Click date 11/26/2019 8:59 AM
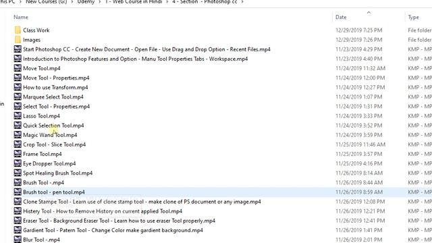Image resolution: width=432 pixels, height=243 pixels. pyautogui.click(x=359, y=192)
